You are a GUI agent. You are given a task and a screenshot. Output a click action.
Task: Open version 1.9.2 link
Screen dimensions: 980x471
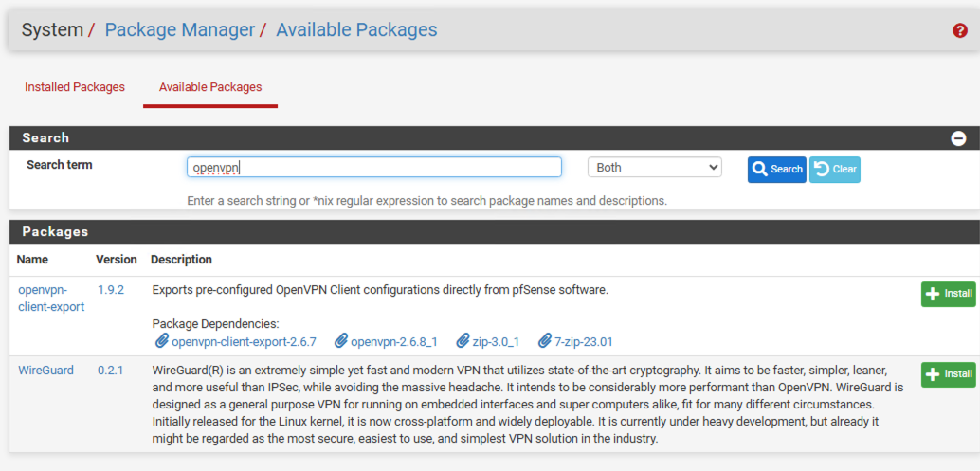(111, 290)
